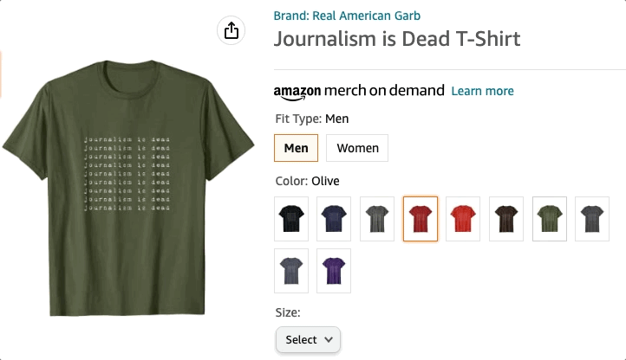The image size is (626, 360).
Task: Choose the dark gray swatch ending the first row
Action: tap(592, 219)
